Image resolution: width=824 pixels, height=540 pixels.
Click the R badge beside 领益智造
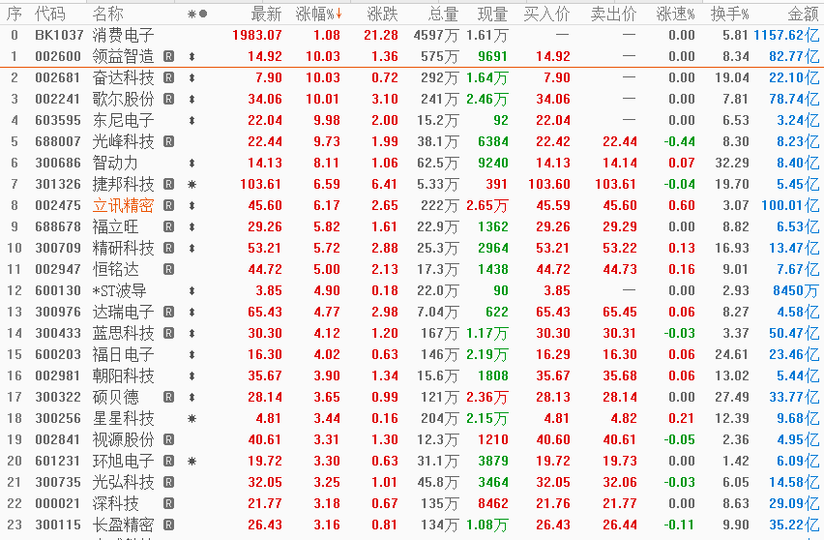point(169,57)
